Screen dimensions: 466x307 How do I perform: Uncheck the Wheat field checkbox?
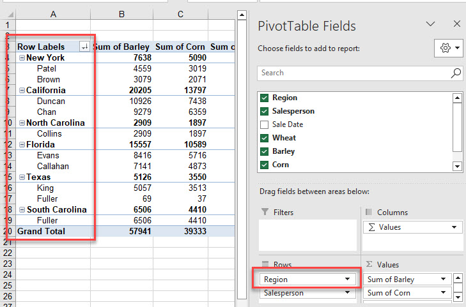click(265, 138)
